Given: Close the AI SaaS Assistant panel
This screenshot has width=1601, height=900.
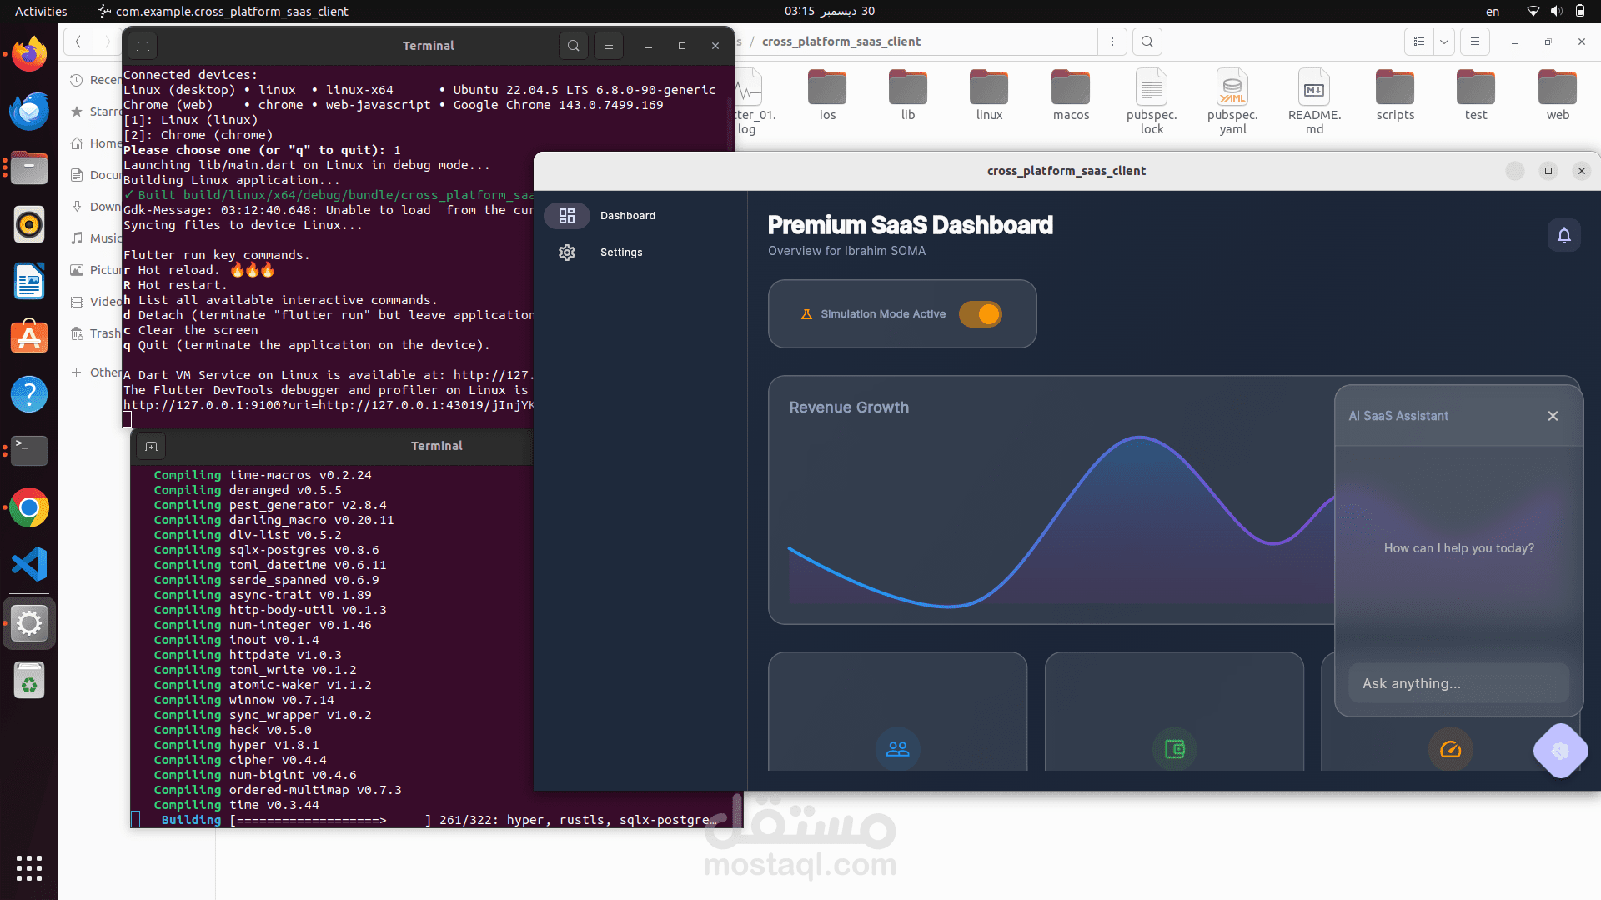Looking at the screenshot, I should coord(1553,416).
